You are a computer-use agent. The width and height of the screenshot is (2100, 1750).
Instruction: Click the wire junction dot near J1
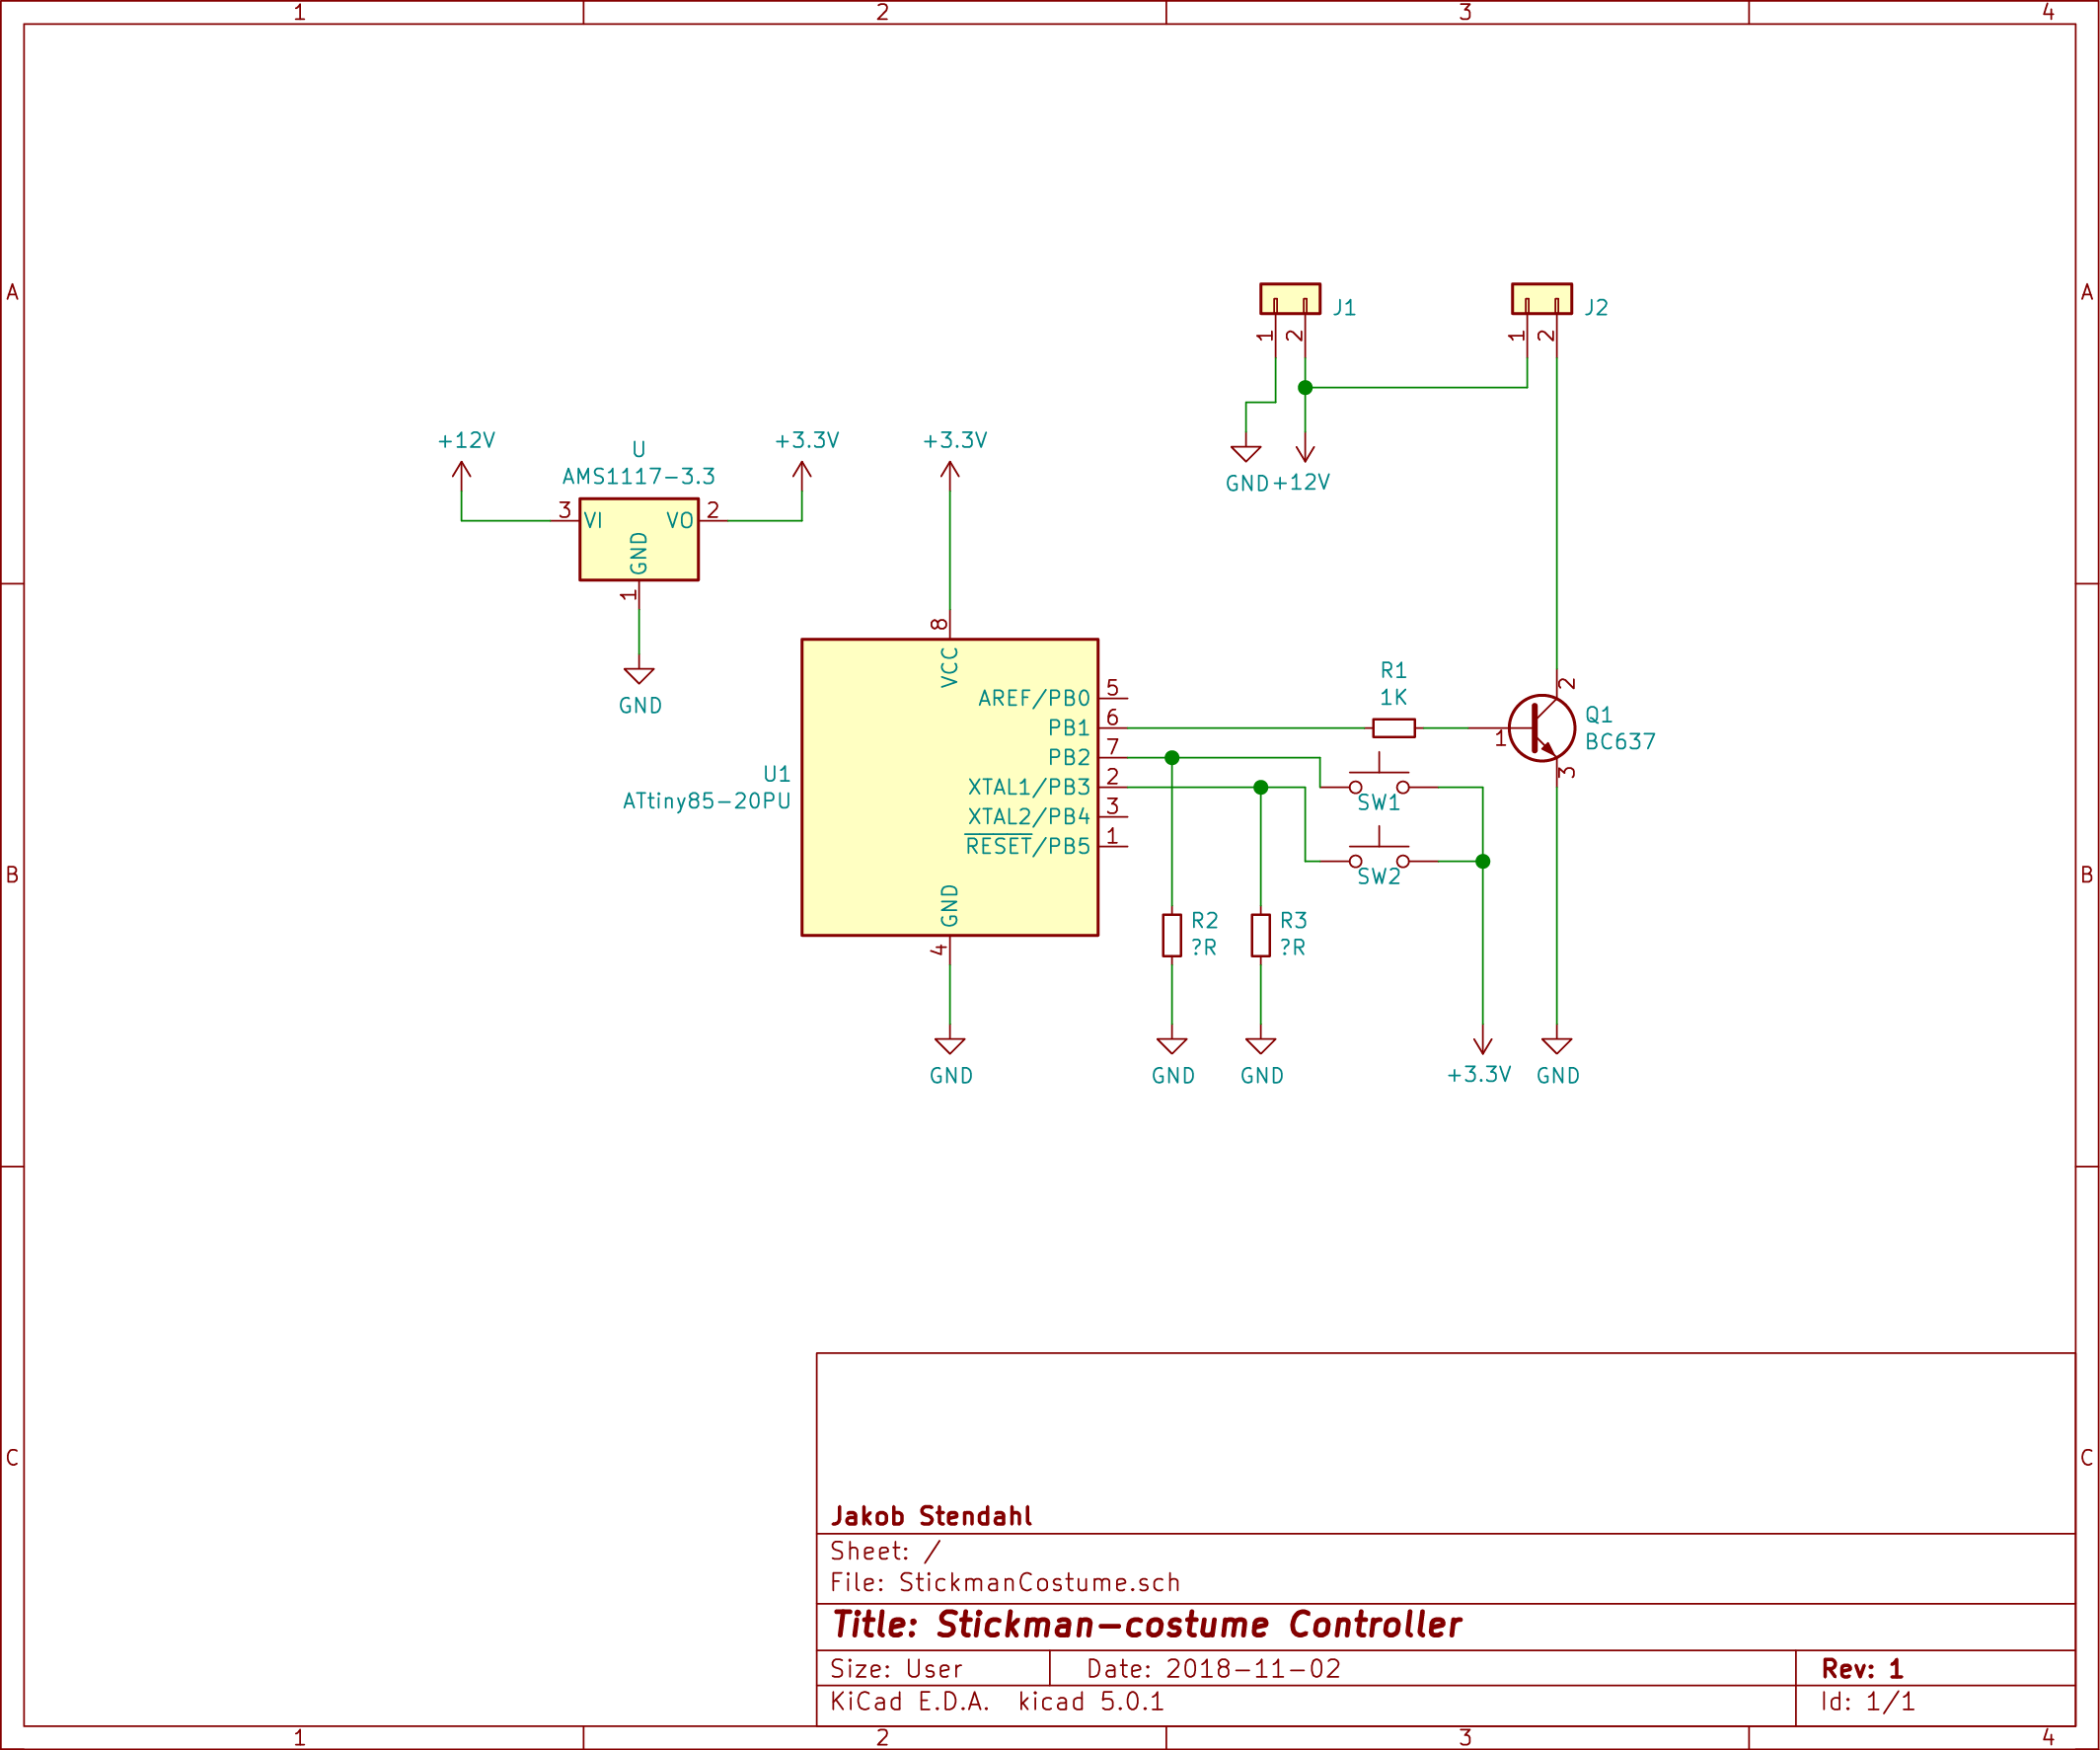click(x=1305, y=387)
